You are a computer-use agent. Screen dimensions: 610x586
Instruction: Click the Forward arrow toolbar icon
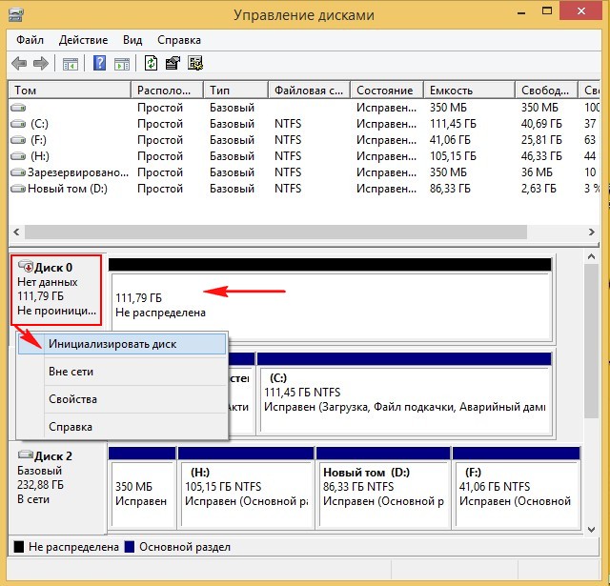tap(40, 64)
